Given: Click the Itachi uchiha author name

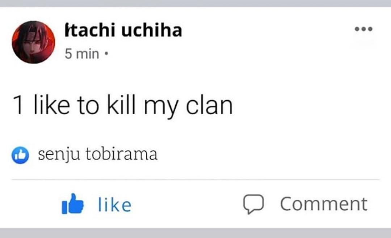Looking at the screenshot, I should point(123,31).
